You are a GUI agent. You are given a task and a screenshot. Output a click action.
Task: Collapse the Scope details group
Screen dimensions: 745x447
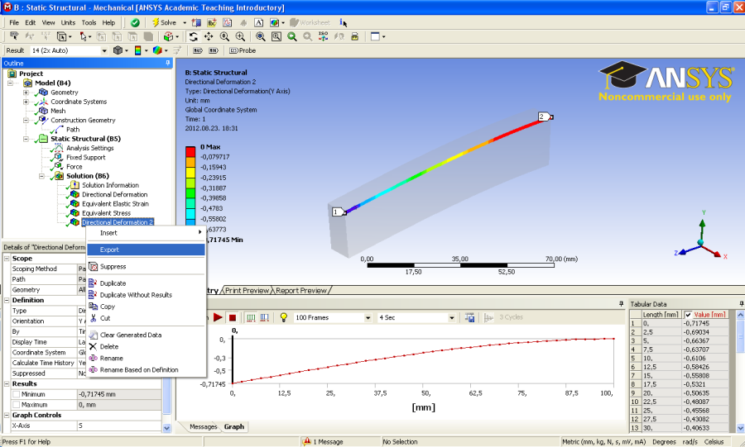(x=7, y=259)
